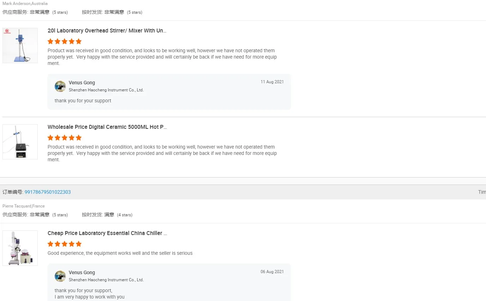The height and width of the screenshot is (301, 486).
Task: Click reviewer name Pierre Tacquard, France
Action: click(x=24, y=206)
